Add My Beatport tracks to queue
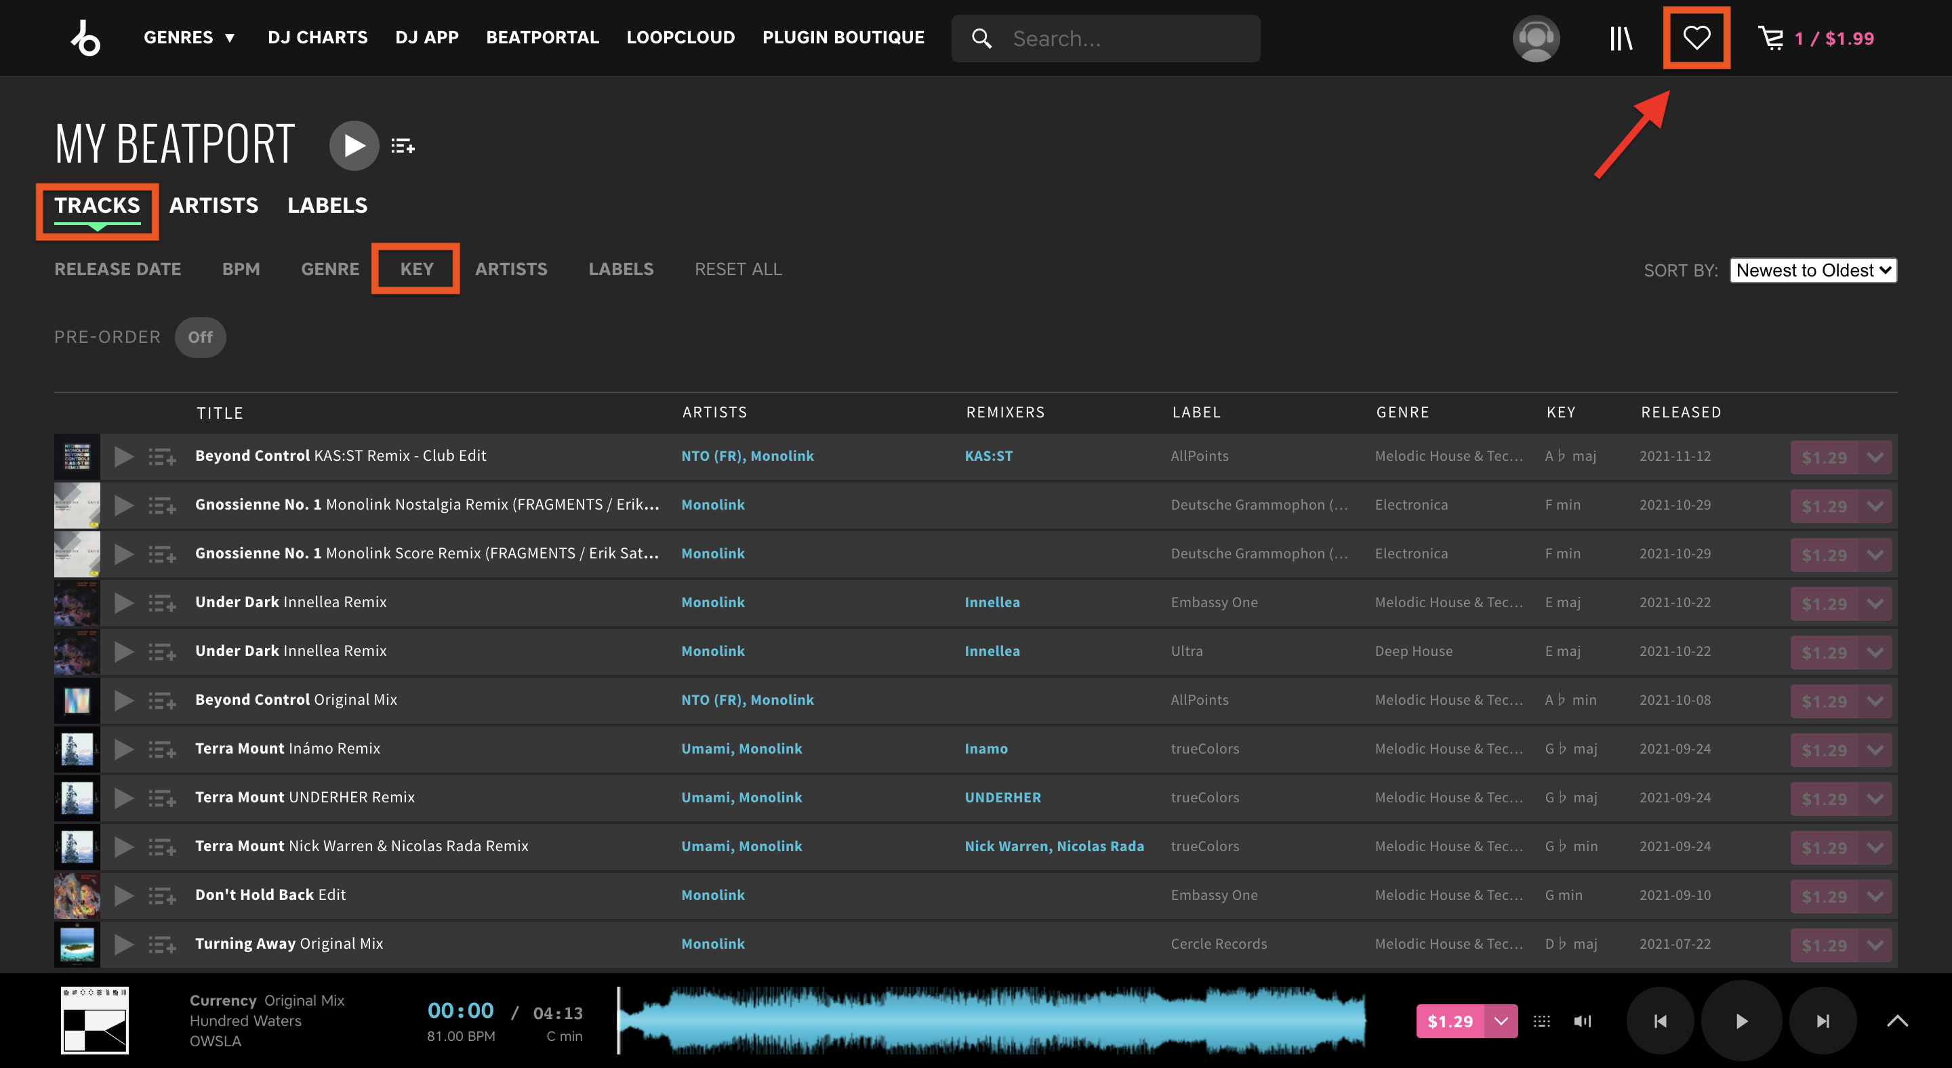Image resolution: width=1952 pixels, height=1068 pixels. [x=403, y=146]
